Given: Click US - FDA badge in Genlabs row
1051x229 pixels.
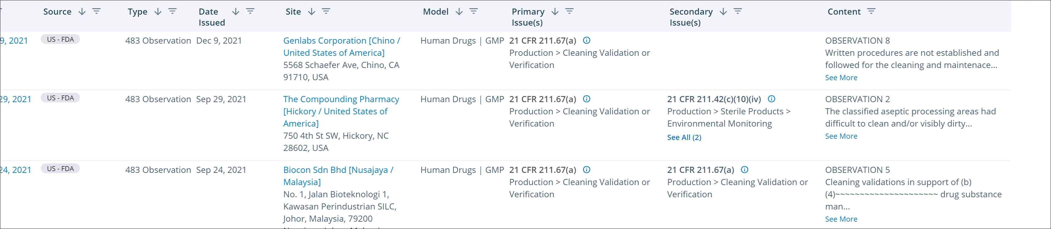Looking at the screenshot, I should point(60,39).
